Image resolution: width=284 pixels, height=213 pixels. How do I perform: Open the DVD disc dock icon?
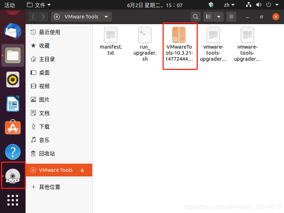coord(13,175)
